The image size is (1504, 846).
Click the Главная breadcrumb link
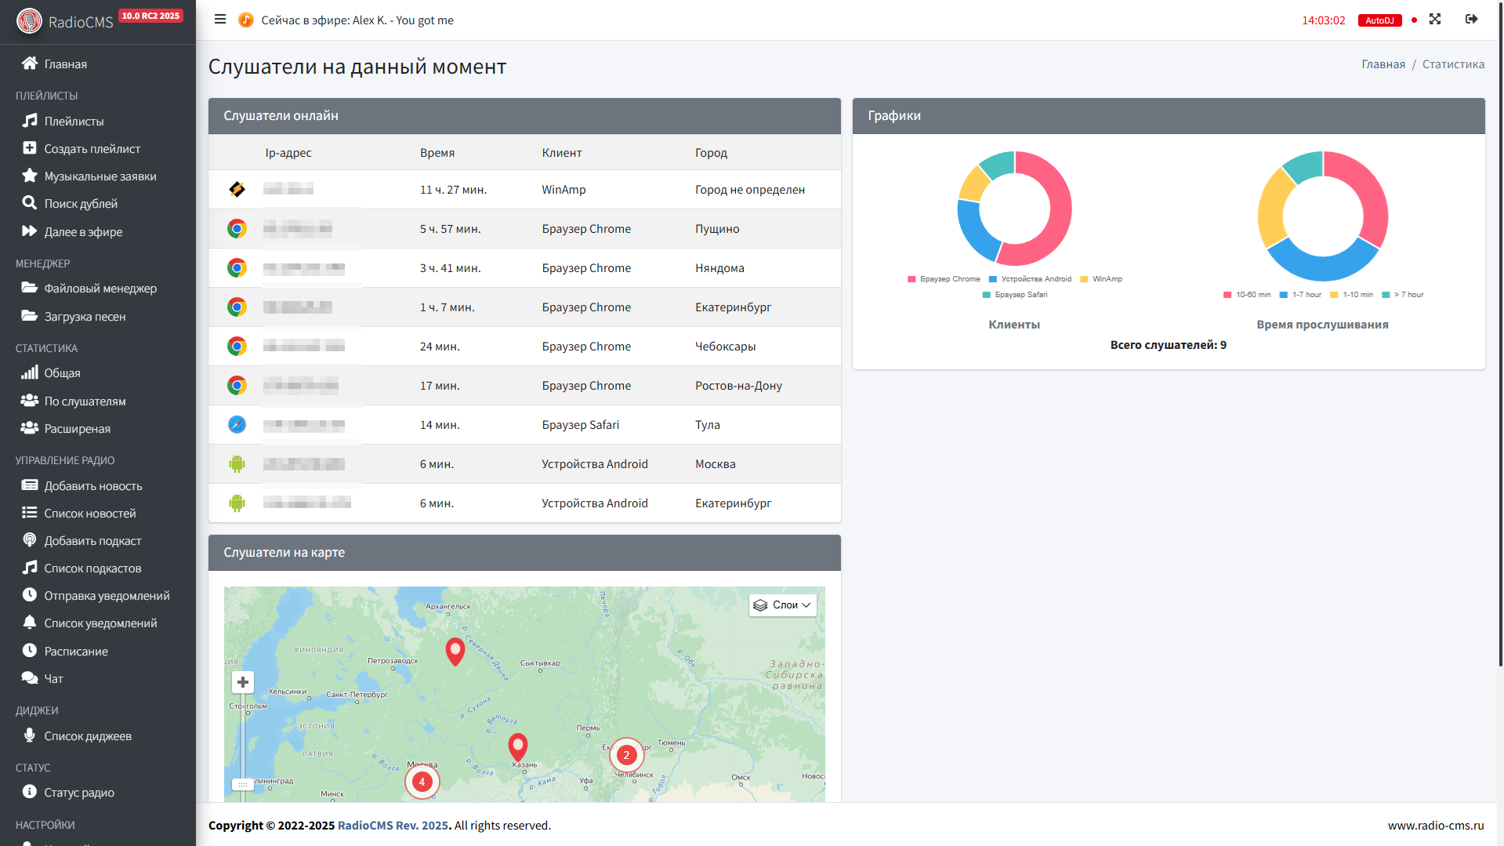[x=1383, y=64]
